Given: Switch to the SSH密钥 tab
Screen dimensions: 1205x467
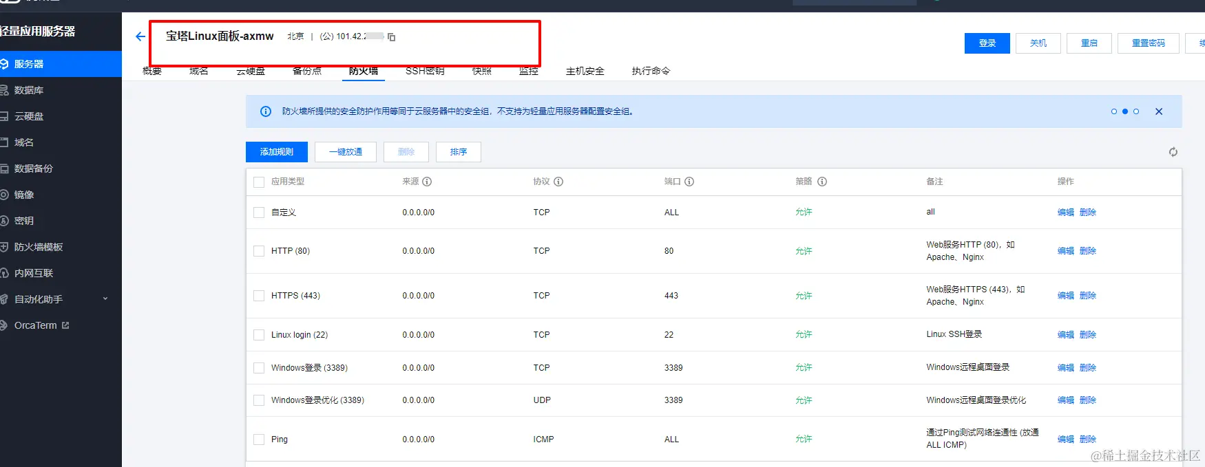Looking at the screenshot, I should [425, 71].
